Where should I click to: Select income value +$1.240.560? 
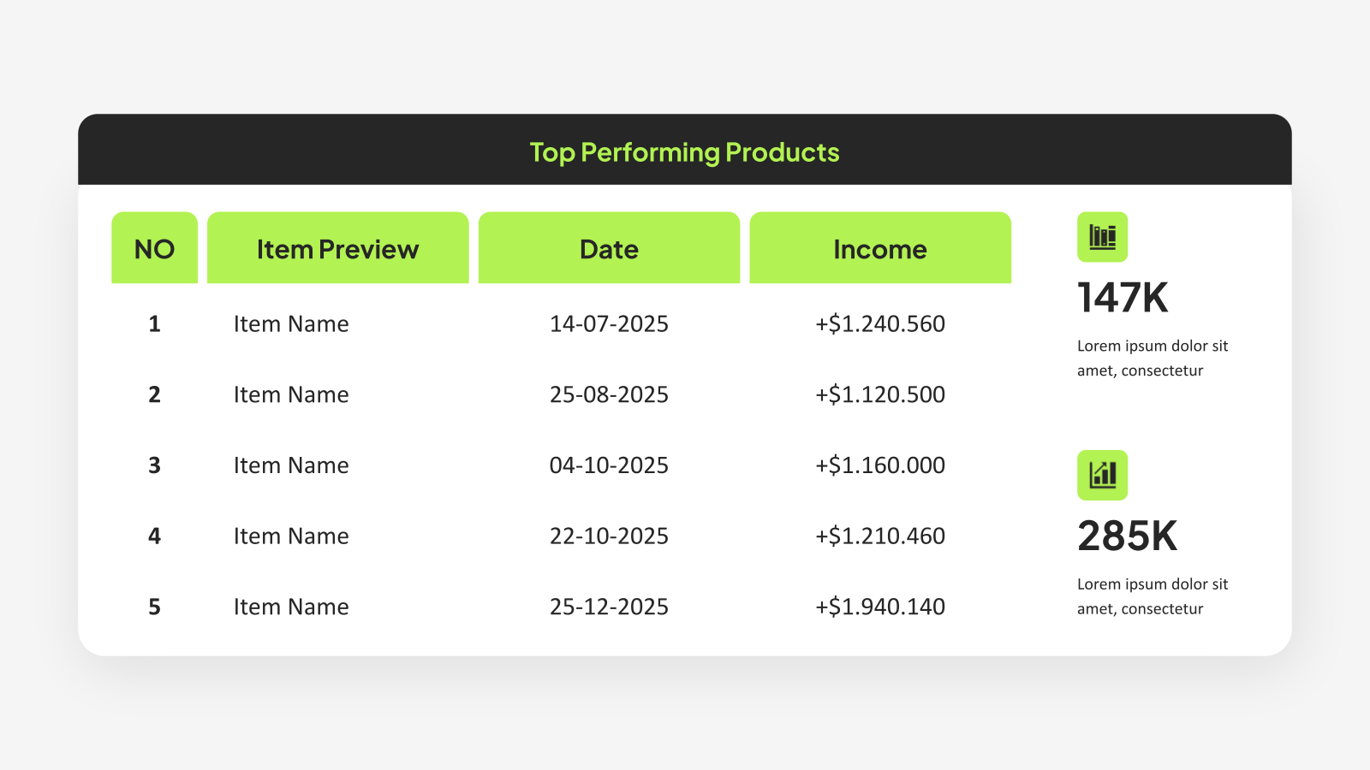(880, 323)
